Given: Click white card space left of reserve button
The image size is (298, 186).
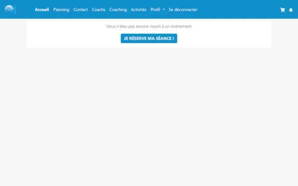Looking at the screenshot, I should pos(70,39).
